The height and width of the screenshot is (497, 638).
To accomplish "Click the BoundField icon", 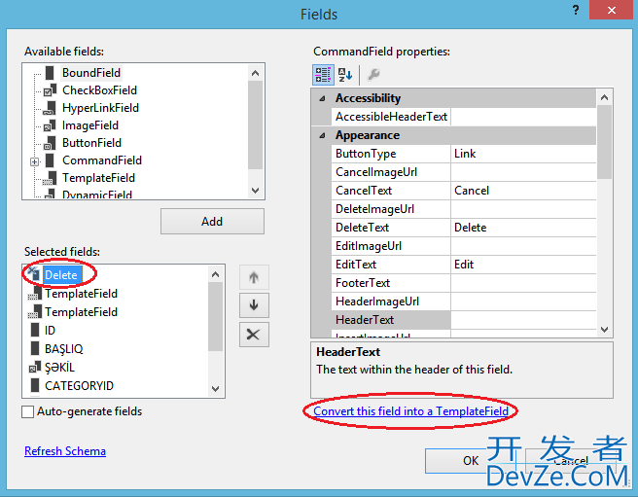I will 50,73.
